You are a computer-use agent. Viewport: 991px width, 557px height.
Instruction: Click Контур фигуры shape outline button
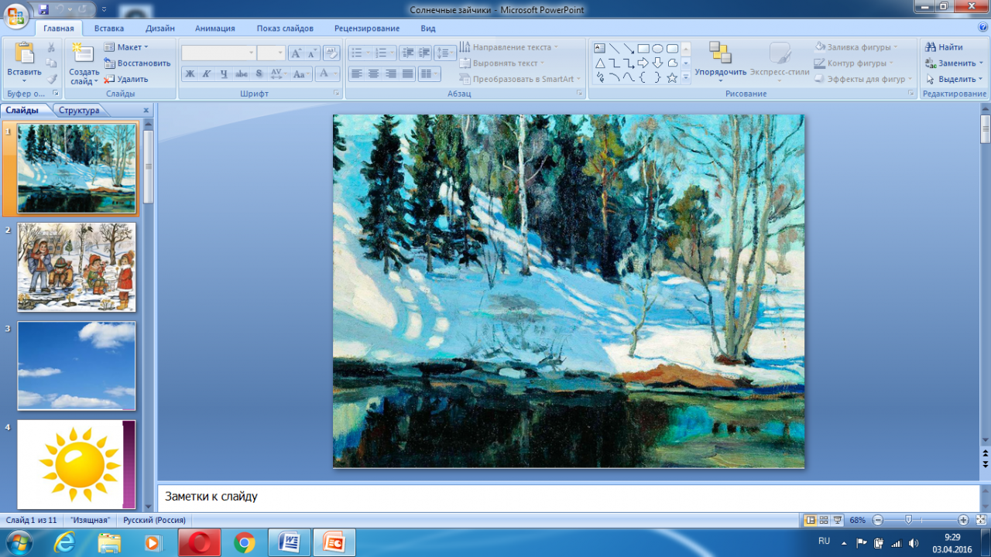(854, 63)
